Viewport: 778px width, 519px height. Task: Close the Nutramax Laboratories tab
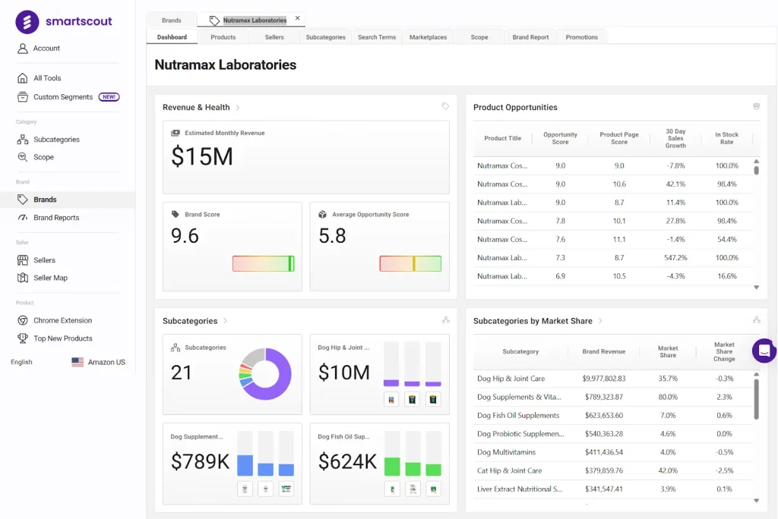click(x=298, y=18)
